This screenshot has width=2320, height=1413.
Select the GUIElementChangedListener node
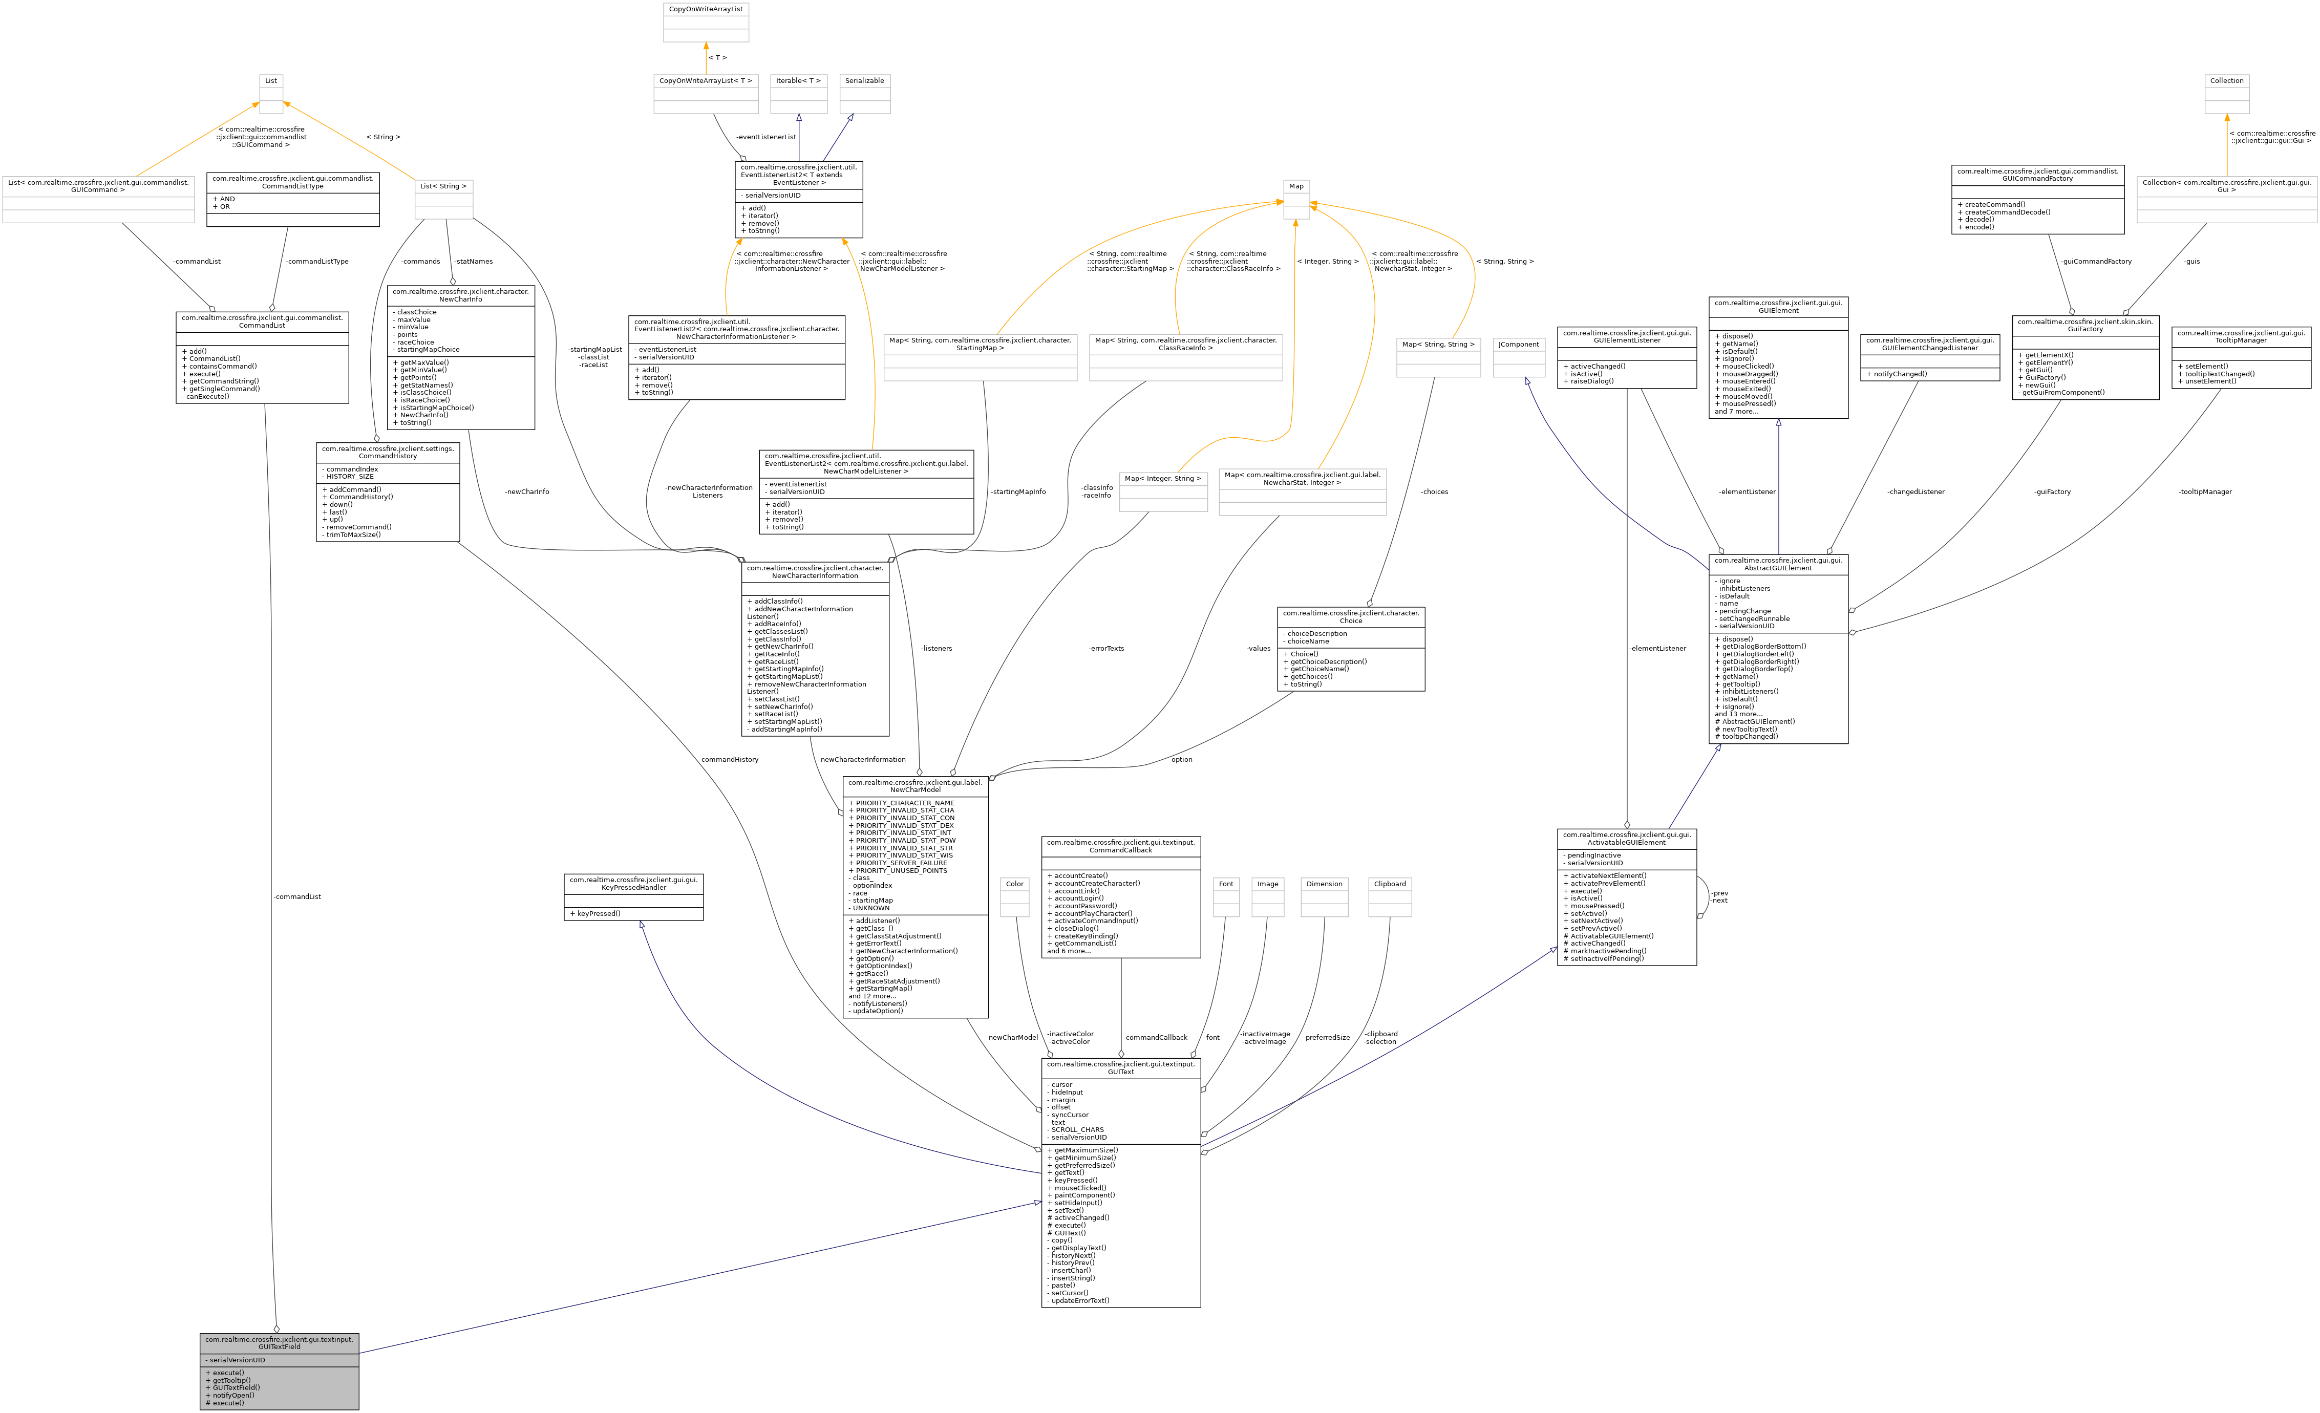point(1930,358)
